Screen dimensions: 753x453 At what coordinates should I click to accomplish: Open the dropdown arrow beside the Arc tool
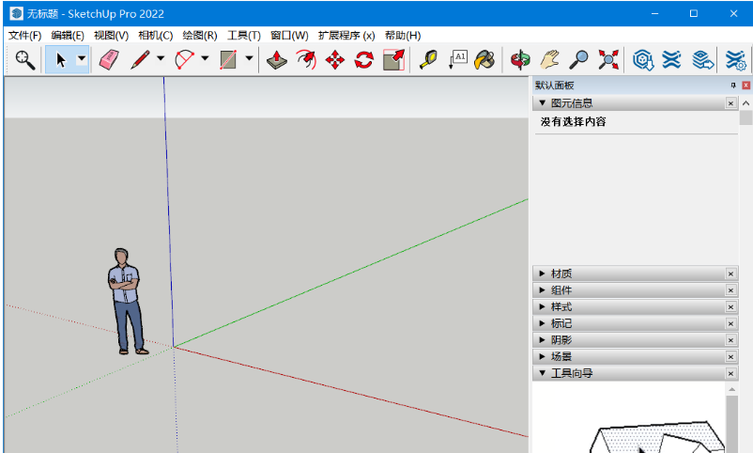coord(205,60)
